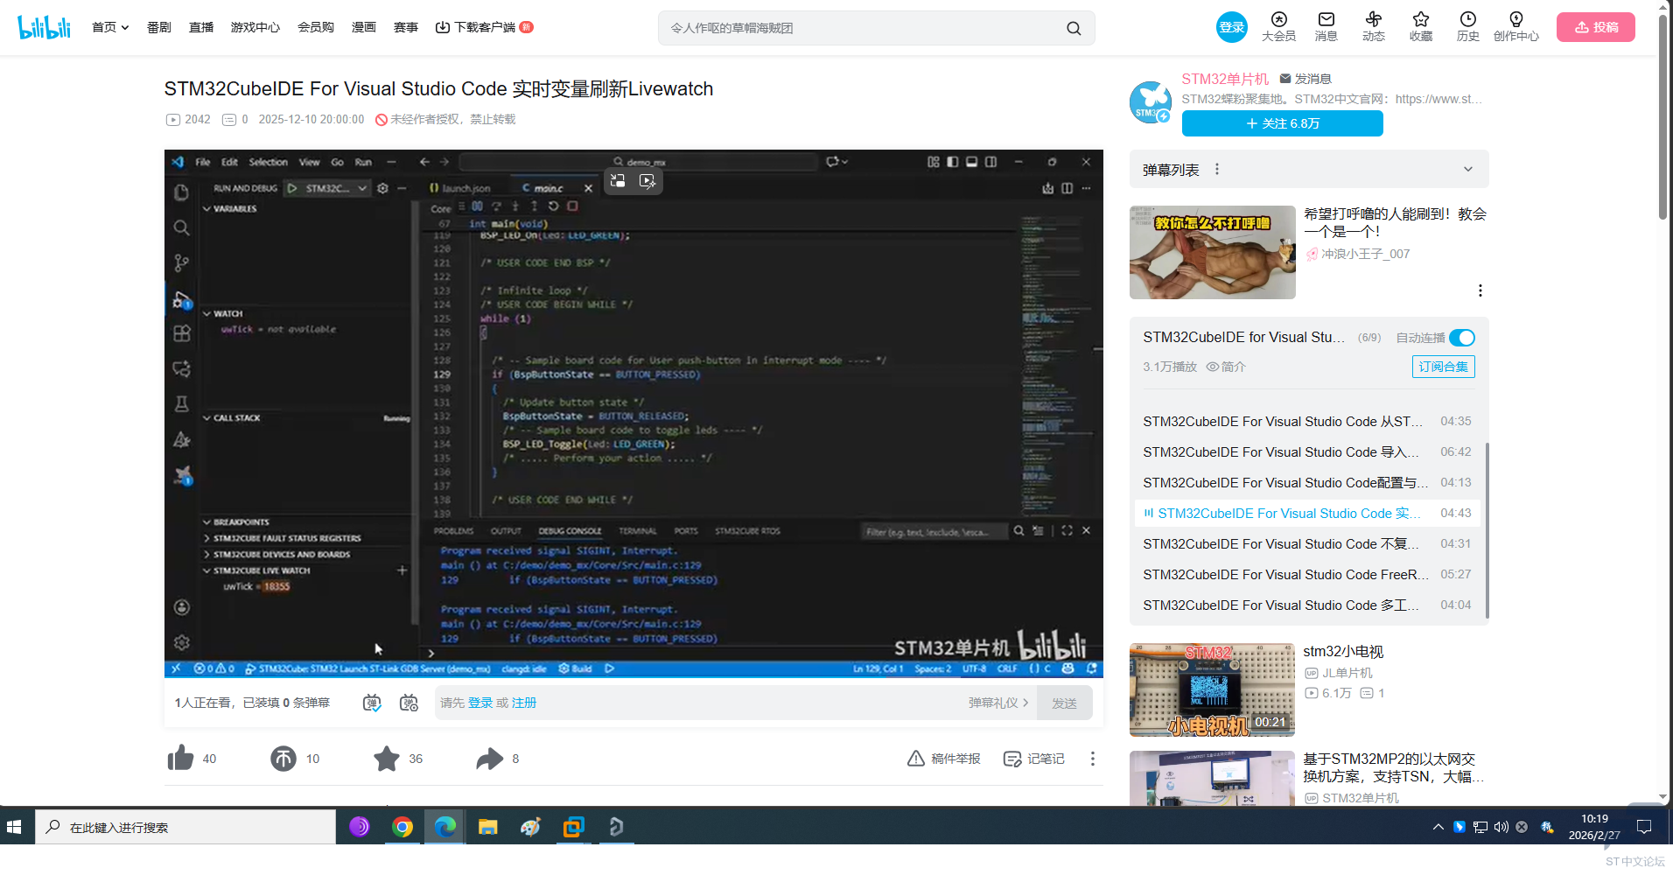1673x875 pixels.
Task: Open 记笔记 note-taking icon
Action: (1033, 759)
